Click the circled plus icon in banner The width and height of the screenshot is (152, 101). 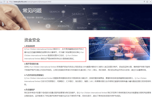tap(48, 26)
